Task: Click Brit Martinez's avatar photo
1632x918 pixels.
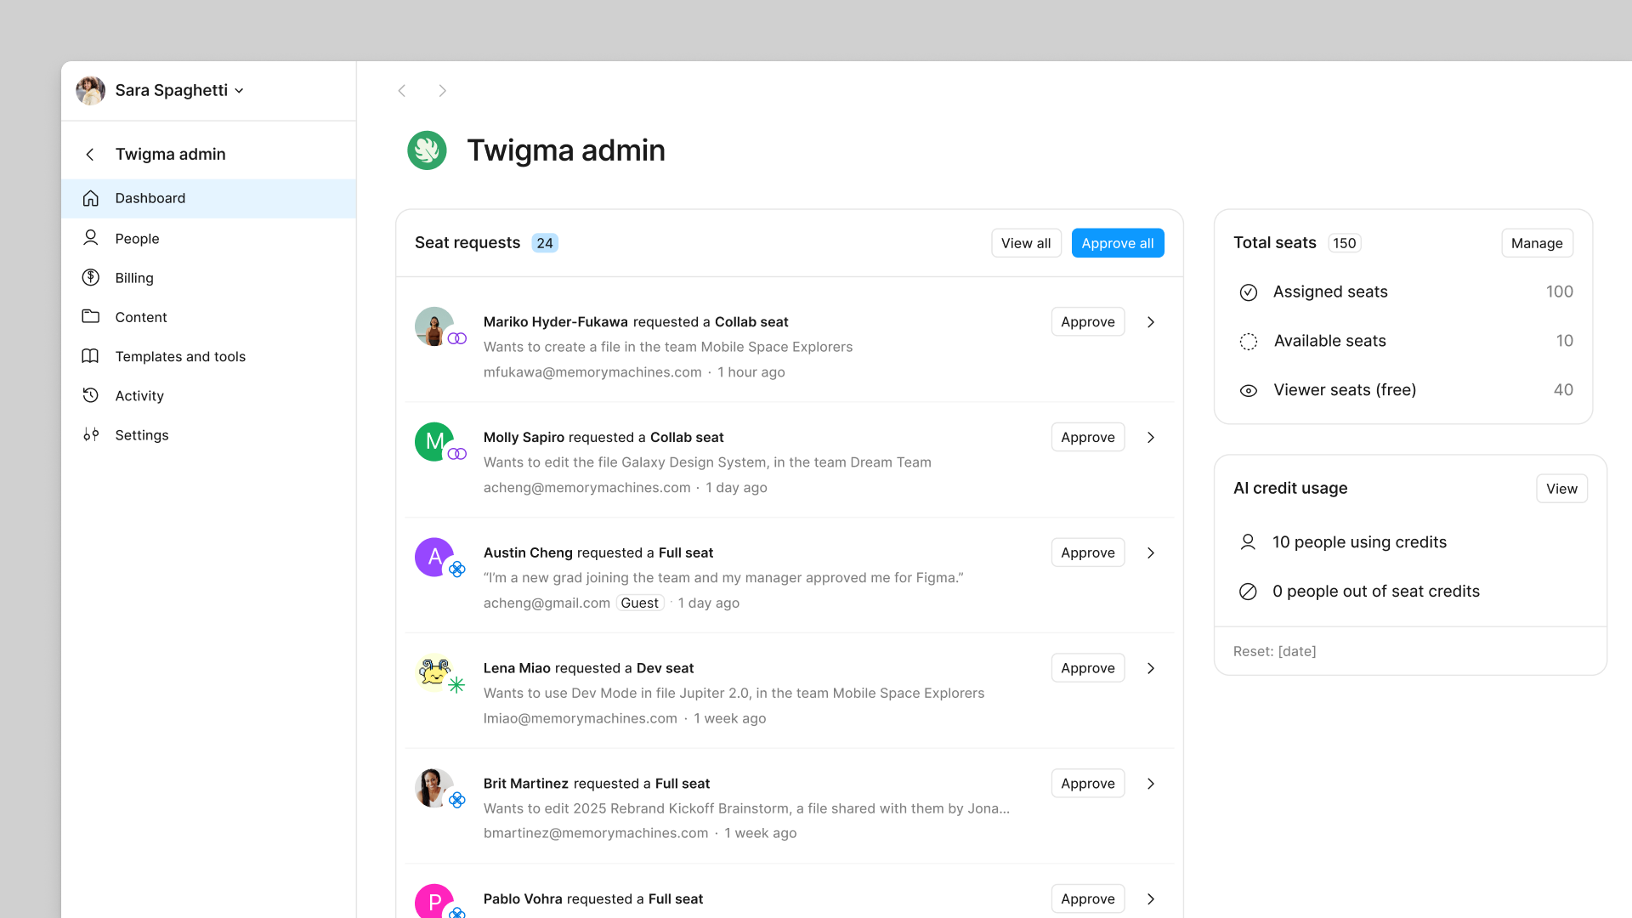Action: (x=433, y=789)
